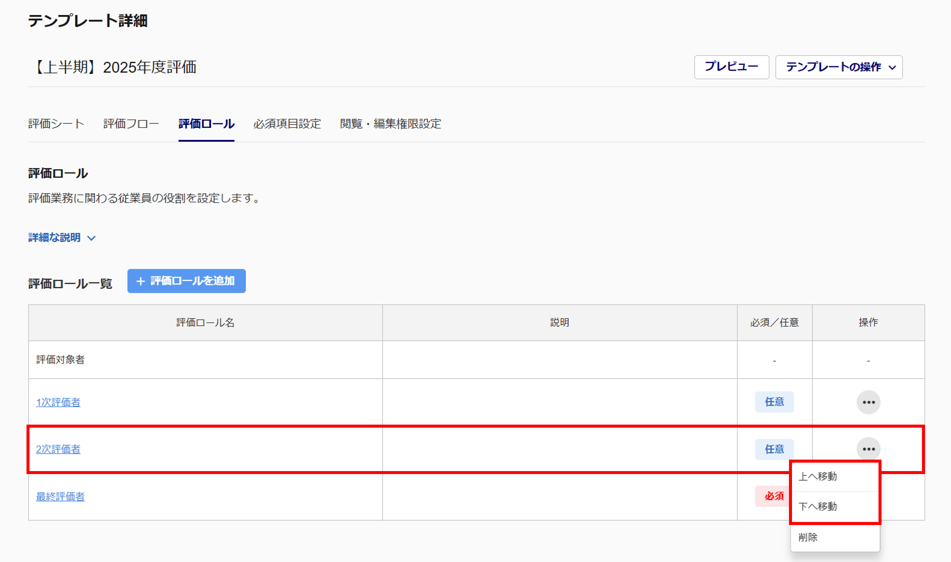Open the ellipsis menu for 1次評価者 row
The image size is (951, 562).
click(x=868, y=402)
